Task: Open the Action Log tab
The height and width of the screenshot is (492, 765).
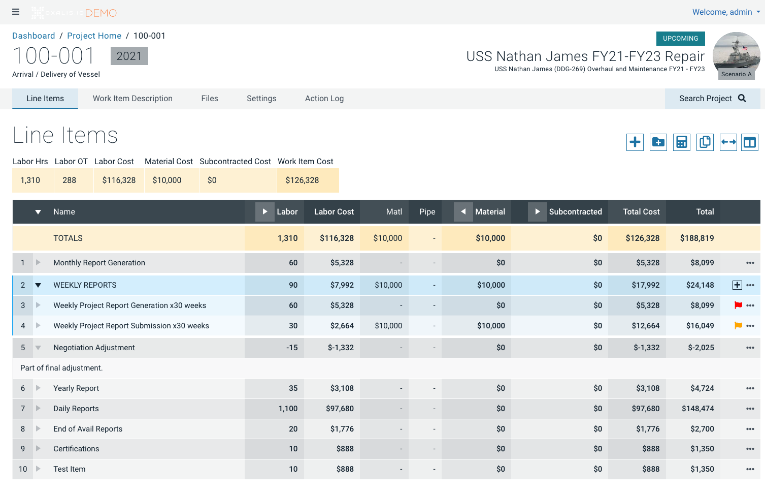Action: click(324, 99)
